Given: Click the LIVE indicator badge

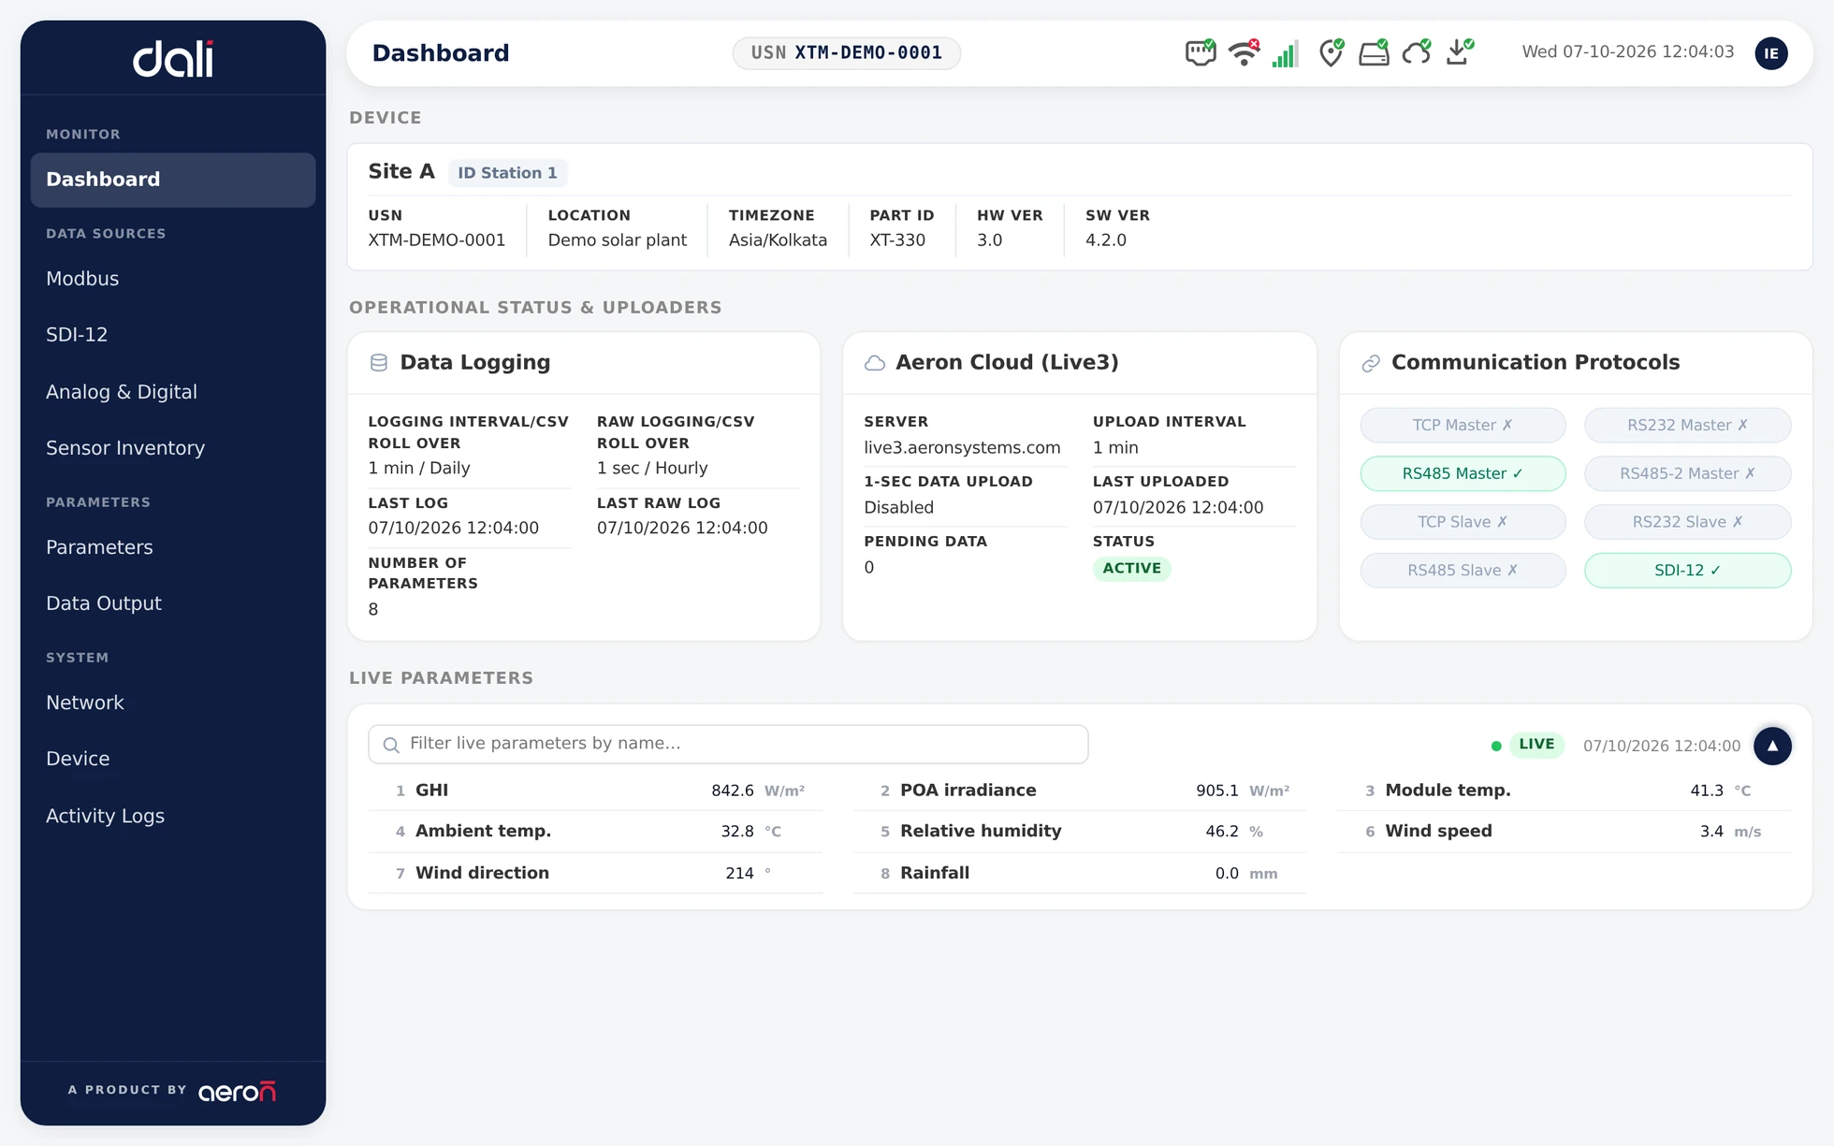Looking at the screenshot, I should tap(1536, 745).
